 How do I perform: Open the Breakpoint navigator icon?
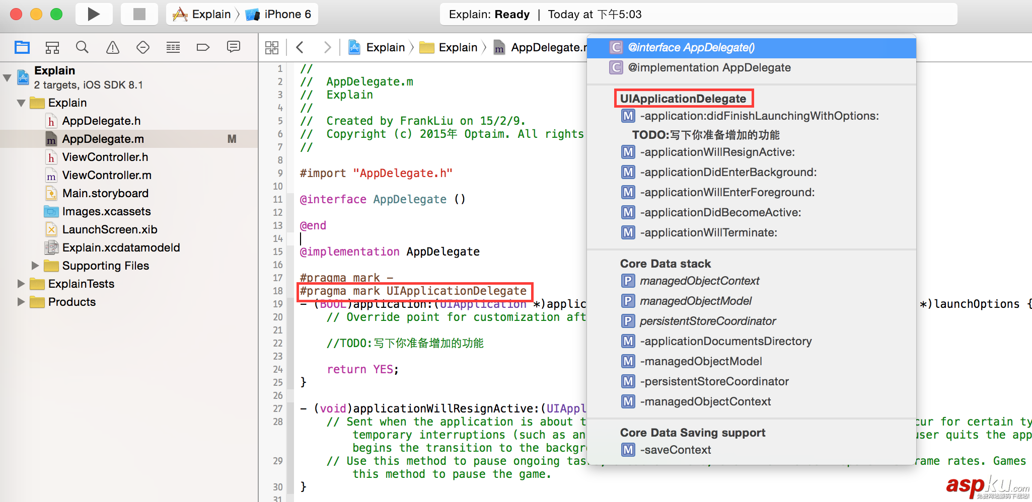pyautogui.click(x=203, y=47)
